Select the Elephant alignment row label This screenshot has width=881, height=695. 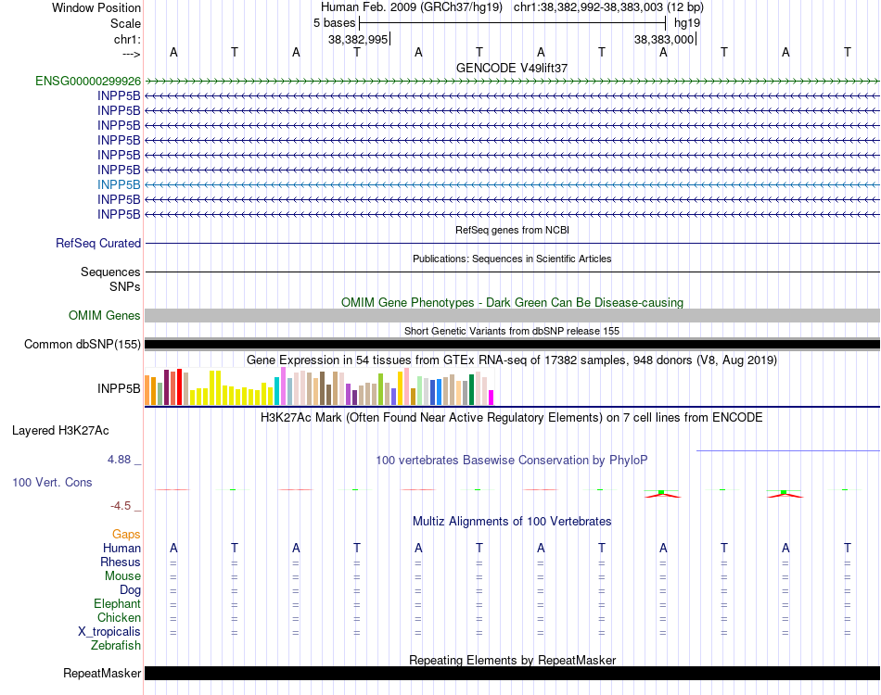117,603
